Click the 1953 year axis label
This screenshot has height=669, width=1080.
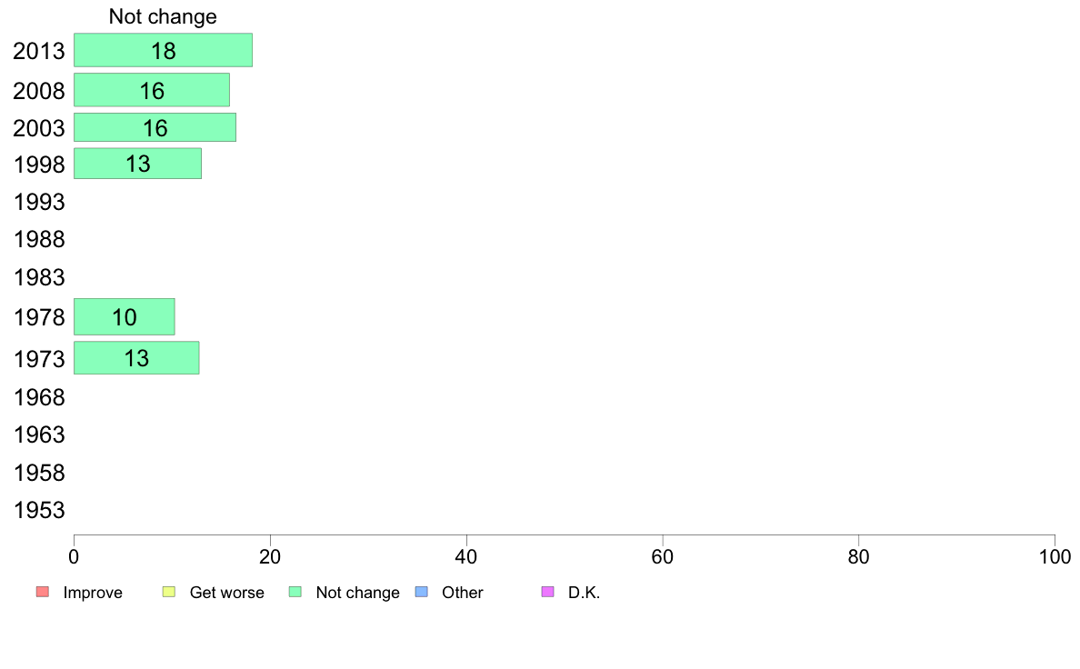pos(39,510)
